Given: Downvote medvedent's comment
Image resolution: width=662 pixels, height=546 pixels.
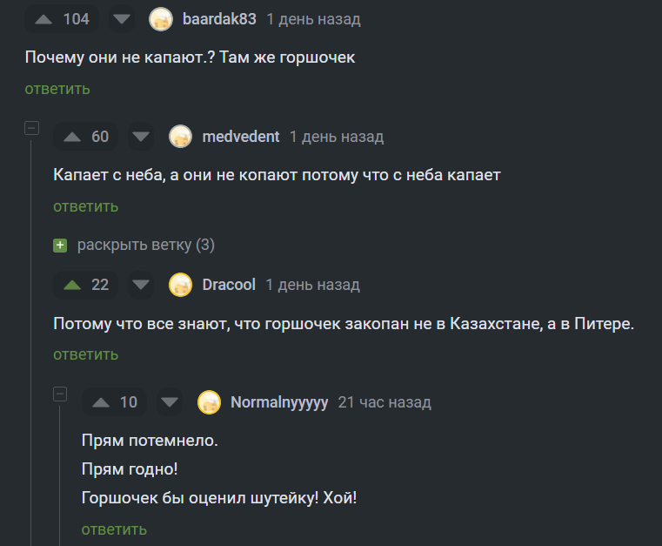Looking at the screenshot, I should 141,137.
